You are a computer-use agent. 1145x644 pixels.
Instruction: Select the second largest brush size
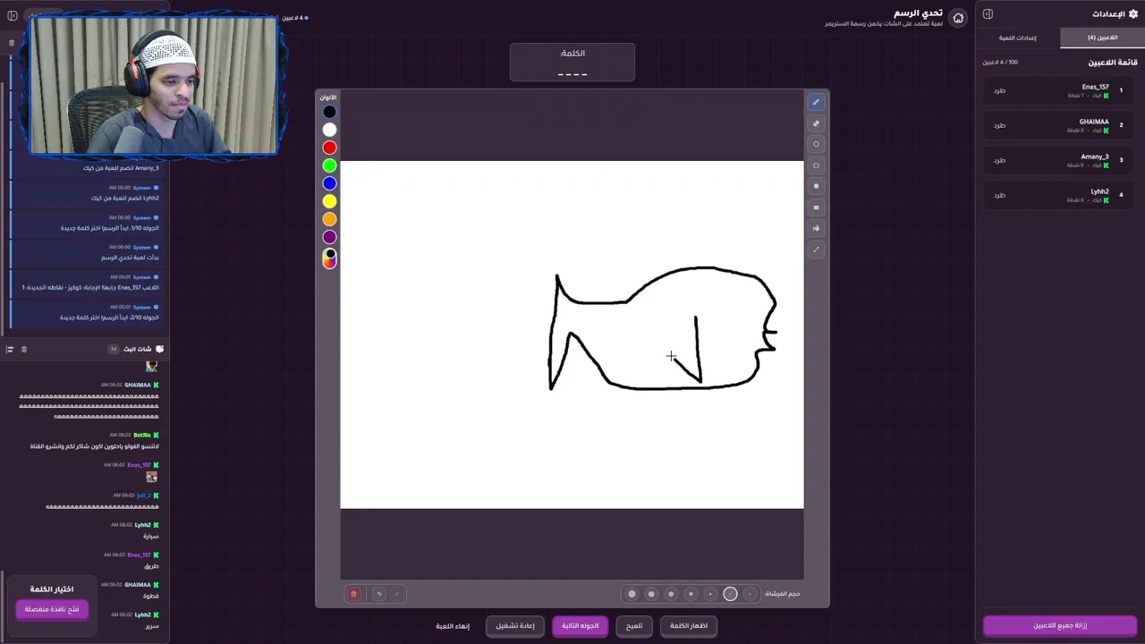(651, 594)
